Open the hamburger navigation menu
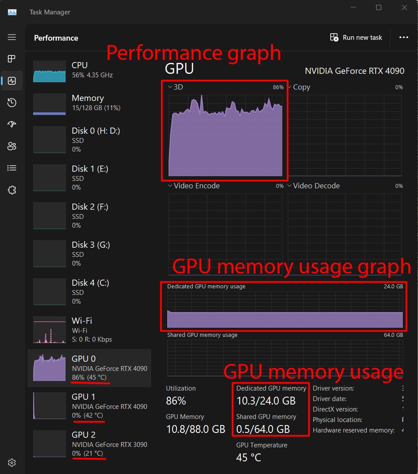Screen dimensions: 418x474 point(12,37)
